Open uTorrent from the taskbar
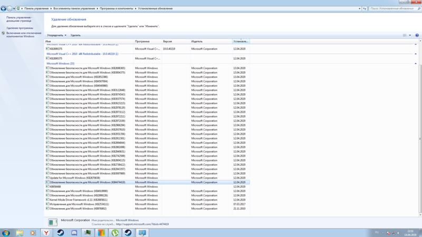This screenshot has height=237, width=422. [115, 233]
